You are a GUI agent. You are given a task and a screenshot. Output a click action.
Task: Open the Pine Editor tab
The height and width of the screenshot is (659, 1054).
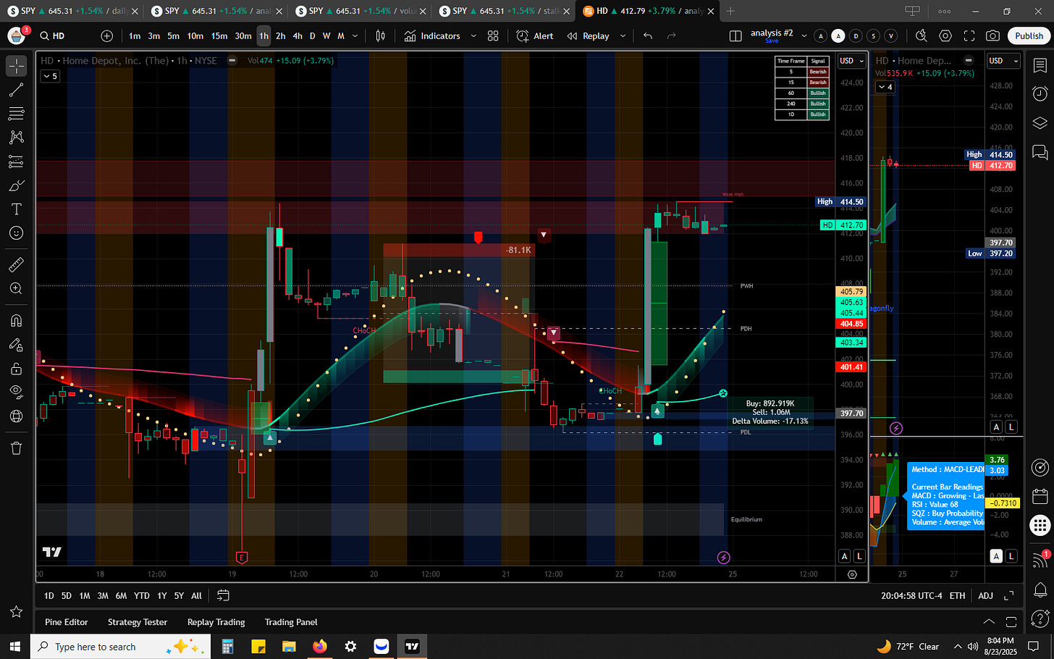pos(67,622)
